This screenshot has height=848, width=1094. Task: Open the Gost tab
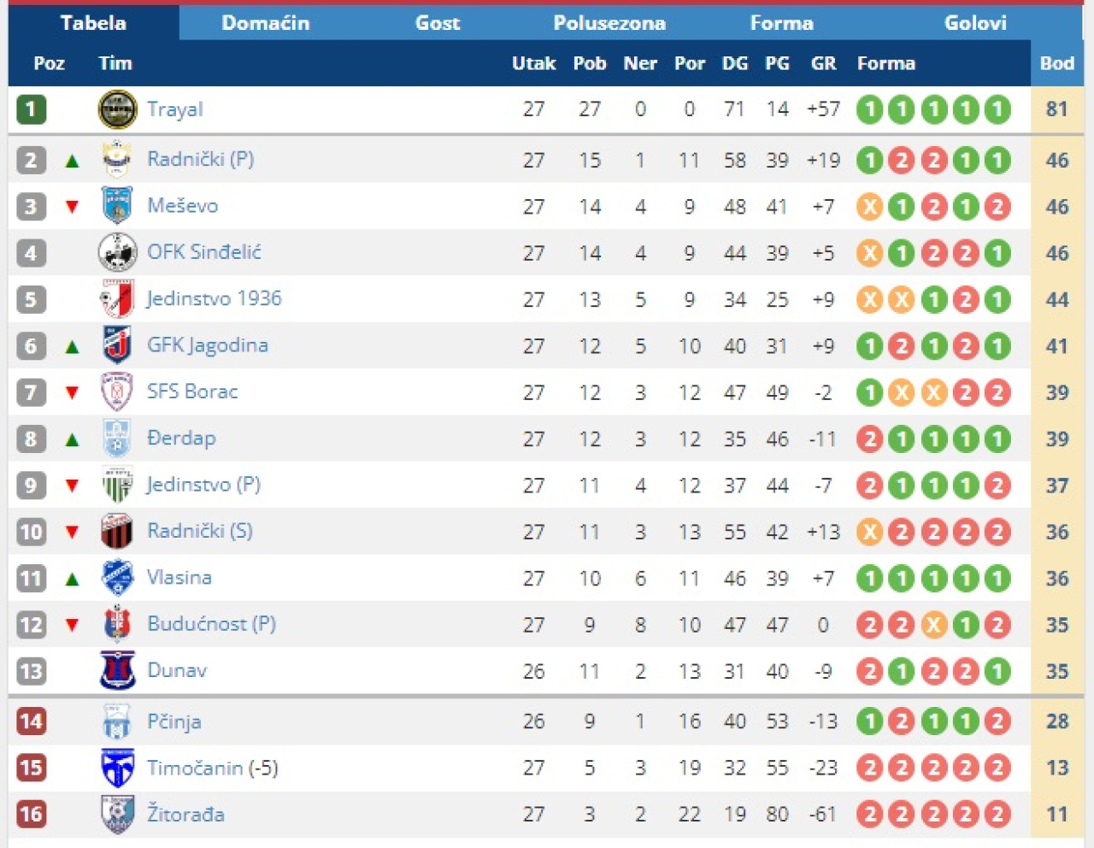[x=438, y=23]
